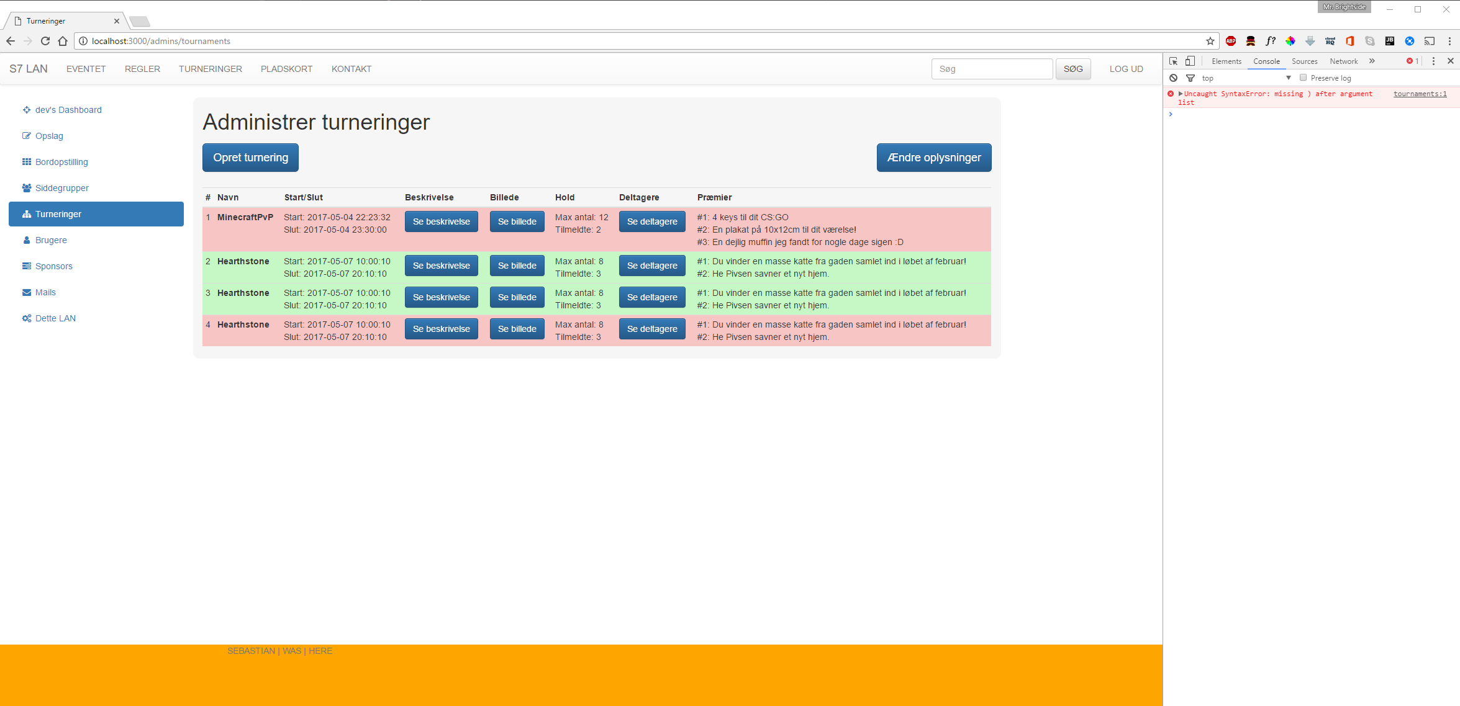Click the Opret turnering button
This screenshot has width=1460, height=706.
click(250, 157)
